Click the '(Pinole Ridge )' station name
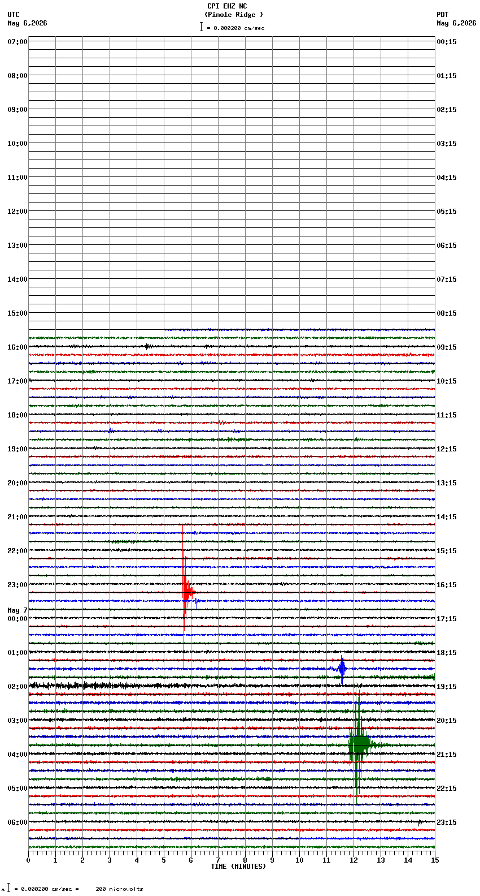 point(234,15)
